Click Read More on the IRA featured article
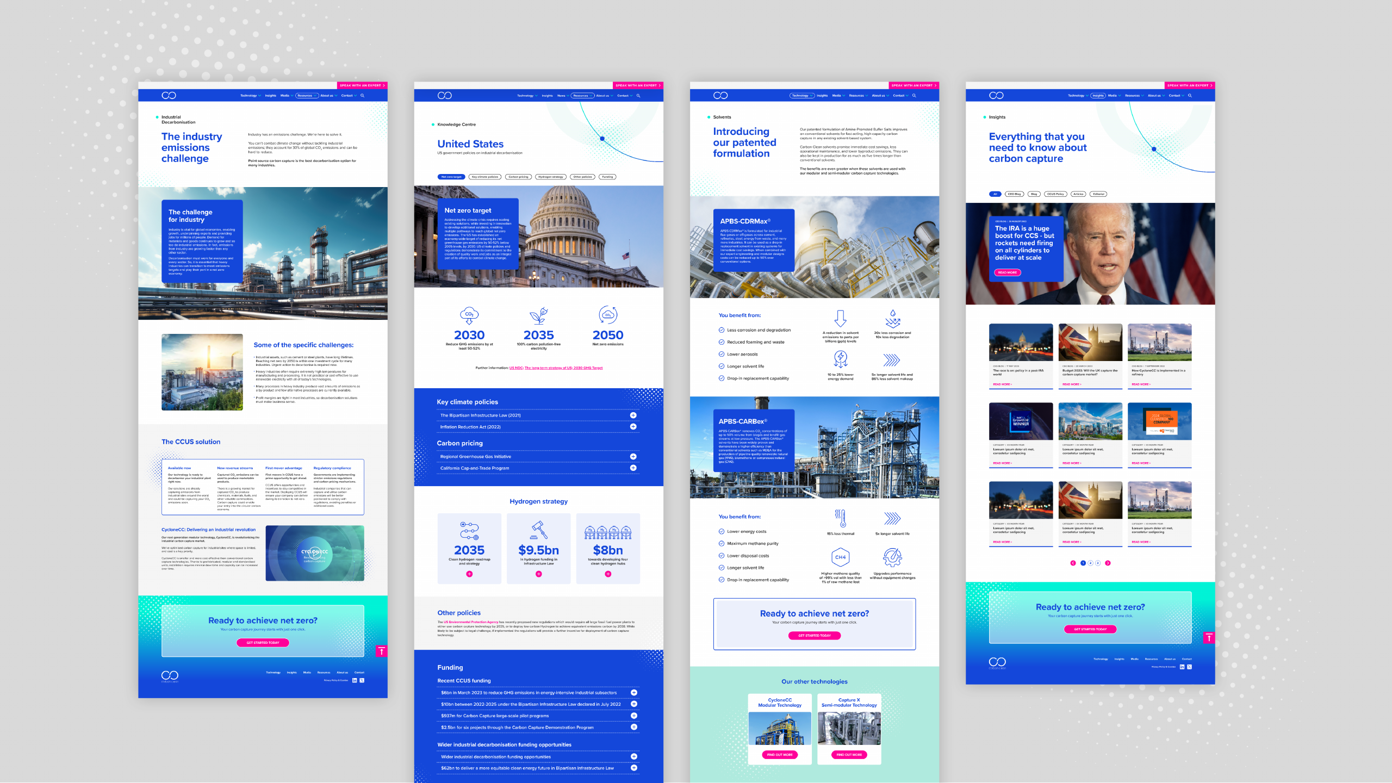The width and height of the screenshot is (1392, 783). [1007, 272]
